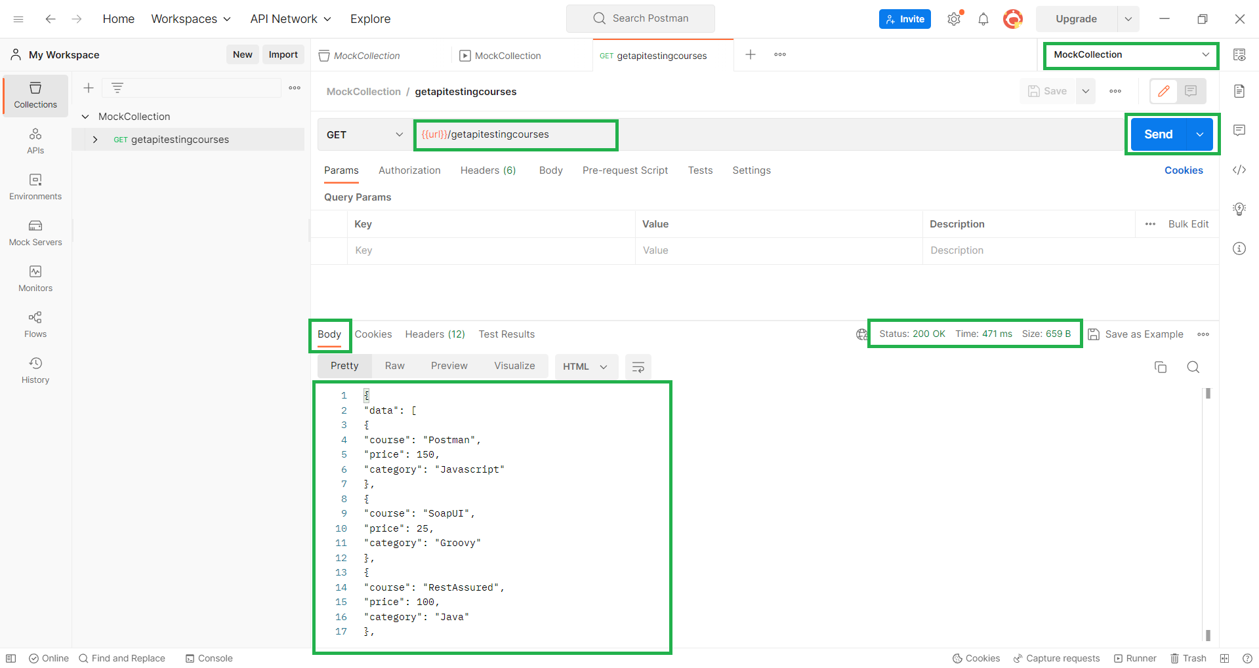Open the MockCollection environment selector
Screen dimensions: 1259x668
click(1130, 55)
